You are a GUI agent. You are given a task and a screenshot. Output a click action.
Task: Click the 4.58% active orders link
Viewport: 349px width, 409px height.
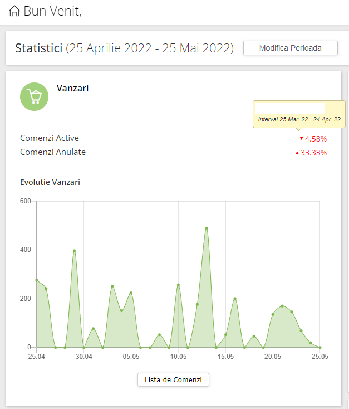316,139
